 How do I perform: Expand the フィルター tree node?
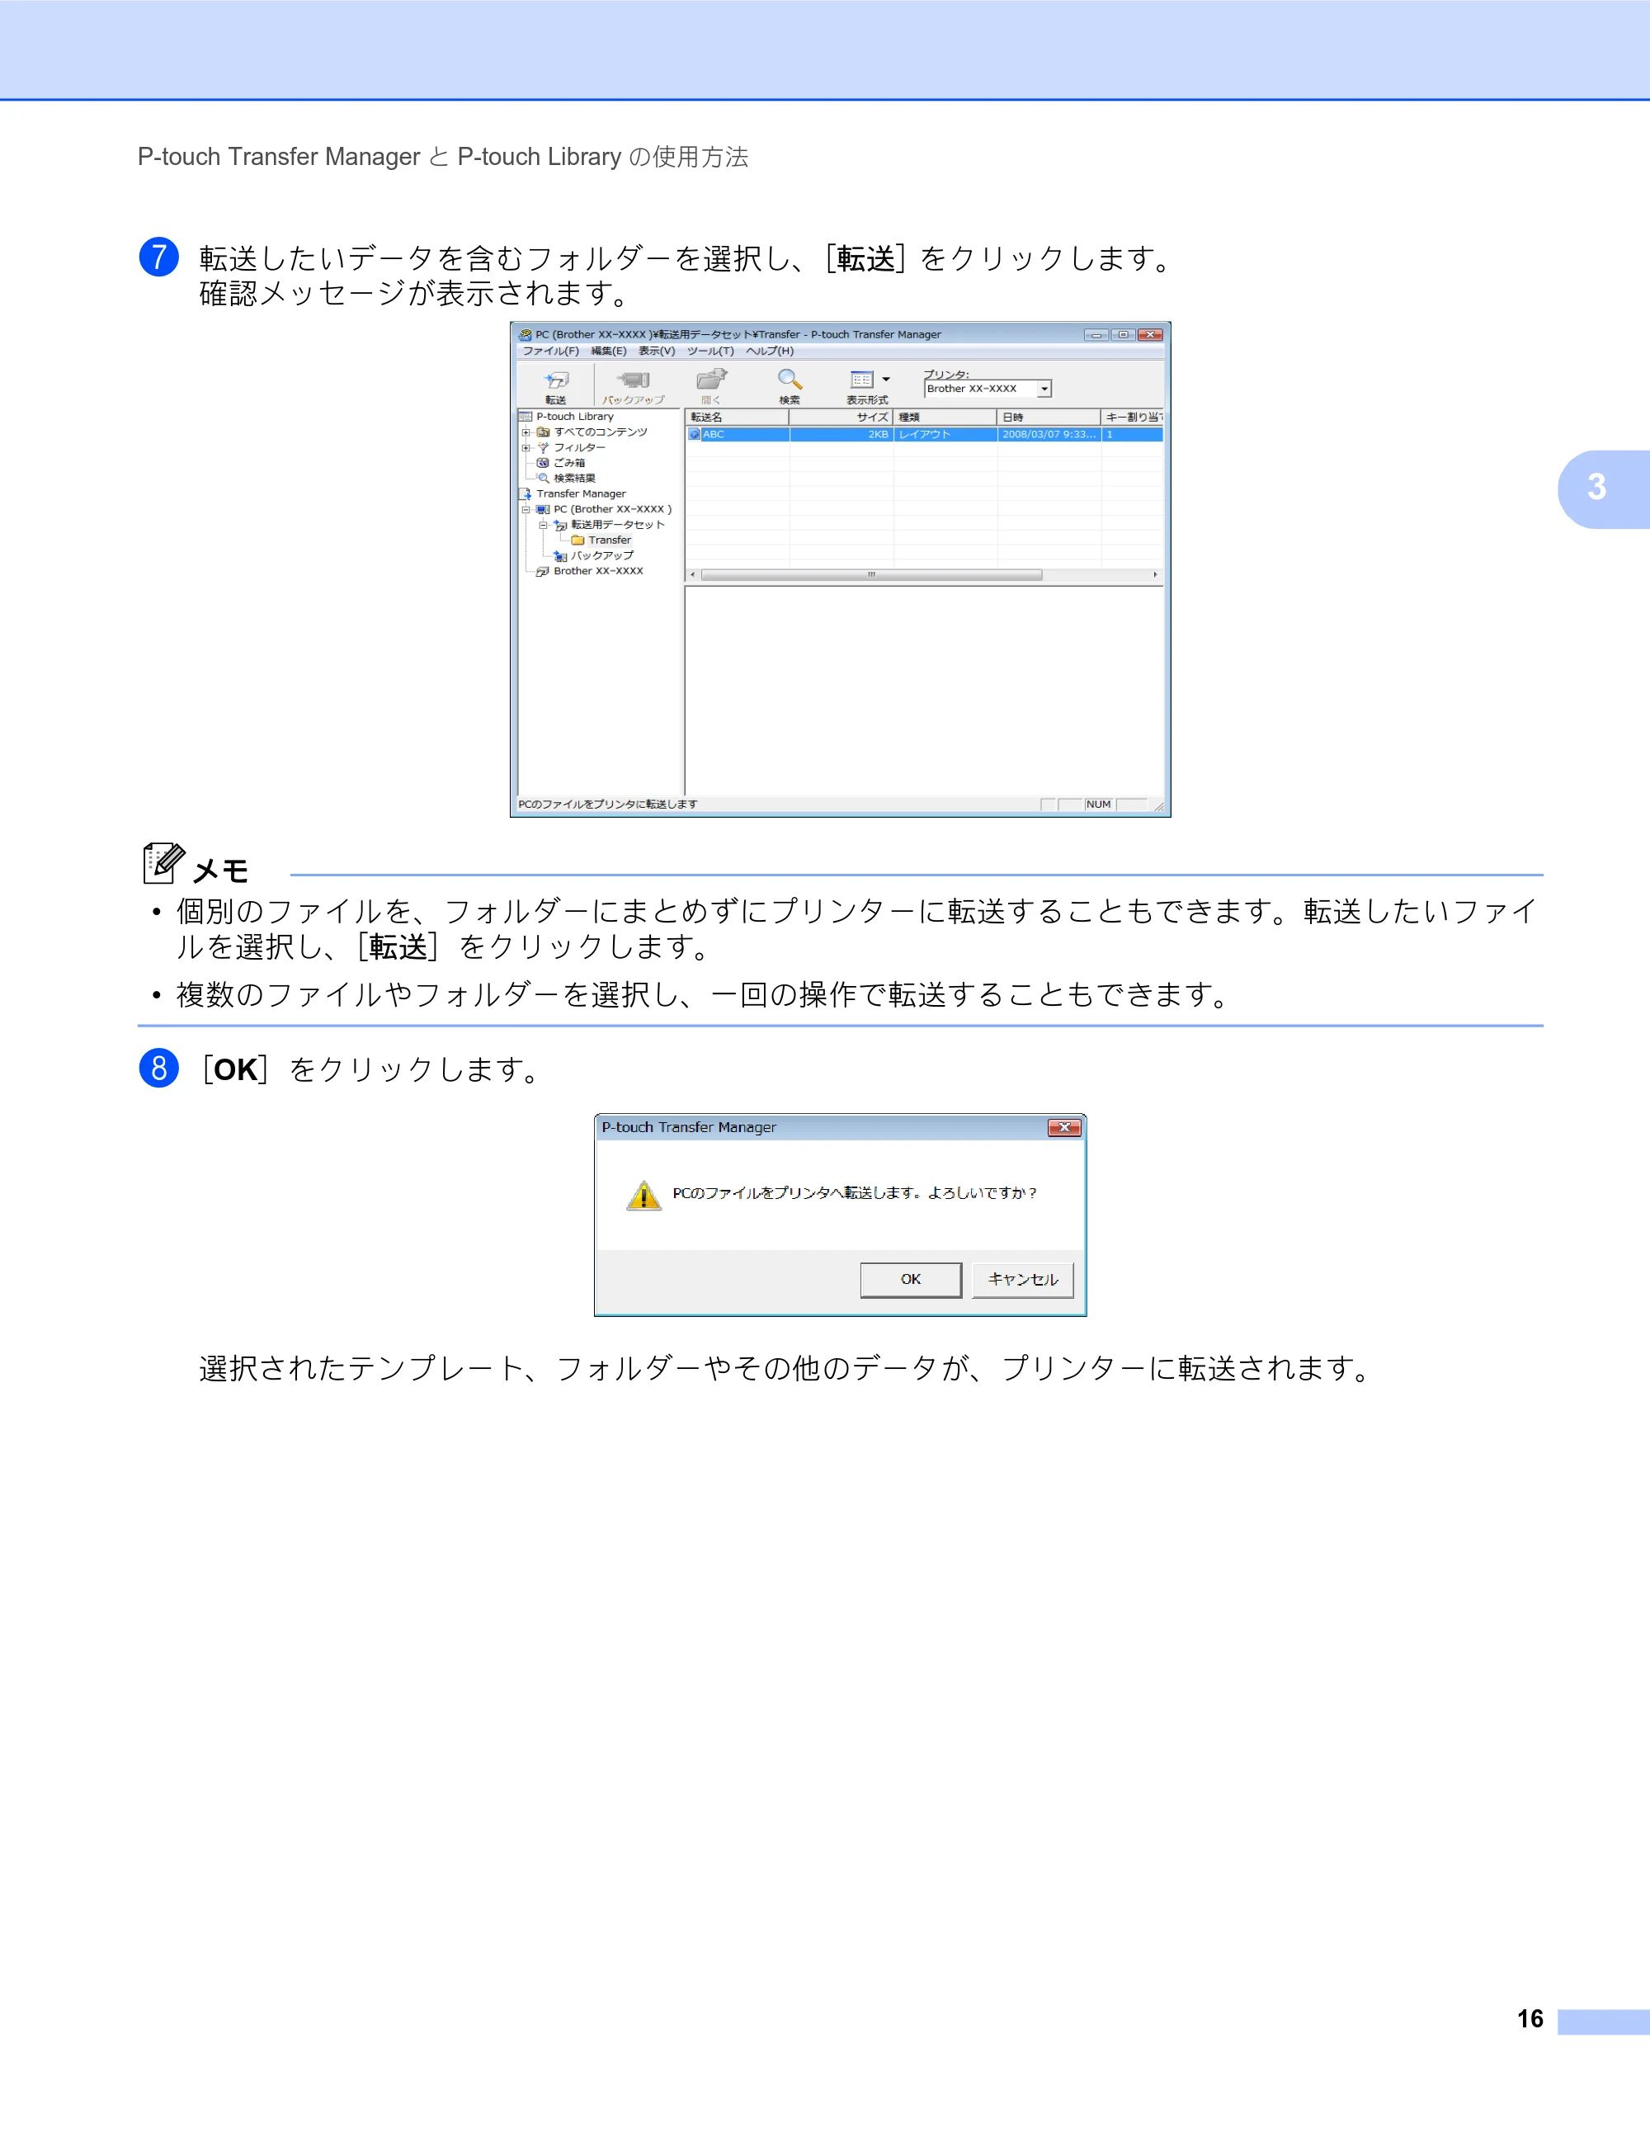(x=526, y=447)
